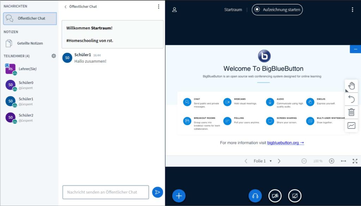Click the message input field
The width and height of the screenshot is (361, 206).
click(x=106, y=192)
